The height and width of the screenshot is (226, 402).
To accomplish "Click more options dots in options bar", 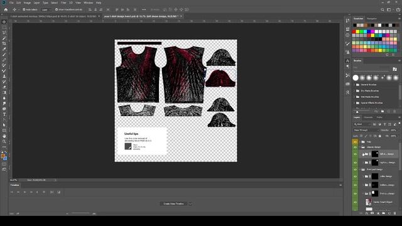I will [144, 9].
